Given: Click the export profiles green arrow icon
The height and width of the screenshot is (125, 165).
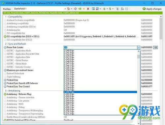Looking at the screenshot, I should pos(104,9).
